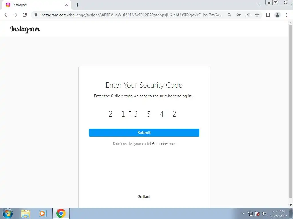
Task: Click the Go Back link
Action: [144, 197]
